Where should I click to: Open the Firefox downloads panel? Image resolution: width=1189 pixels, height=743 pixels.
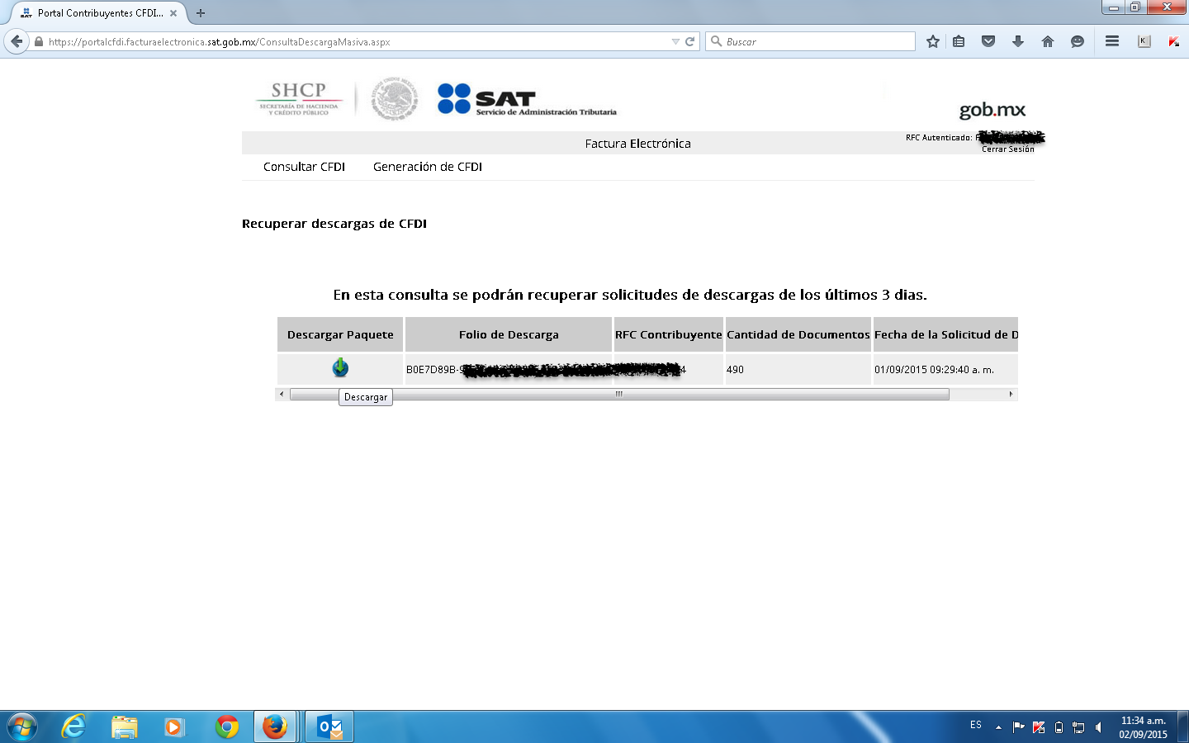pyautogui.click(x=1017, y=40)
